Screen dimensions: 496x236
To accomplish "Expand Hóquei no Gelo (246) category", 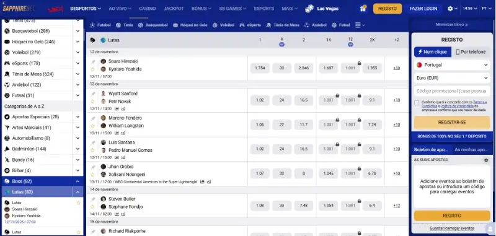I will tap(78, 42).
